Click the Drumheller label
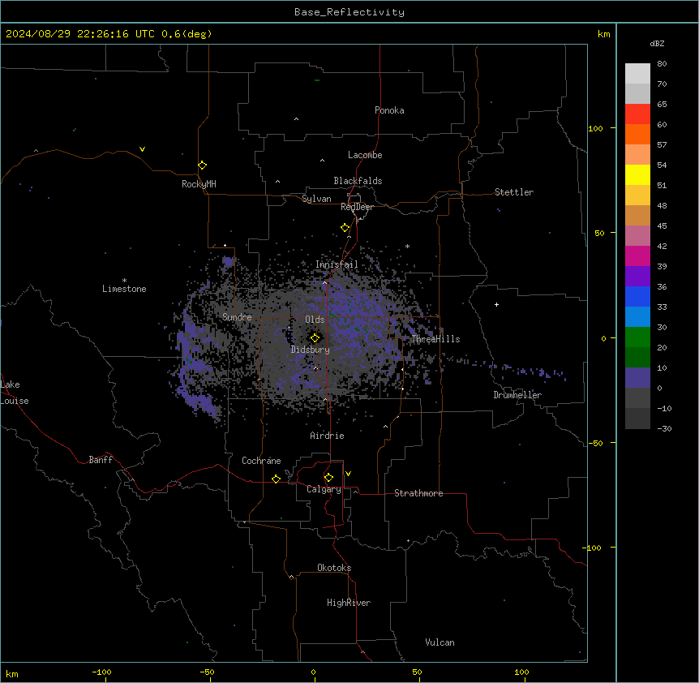Viewport: 699px width, 683px height. coord(517,395)
